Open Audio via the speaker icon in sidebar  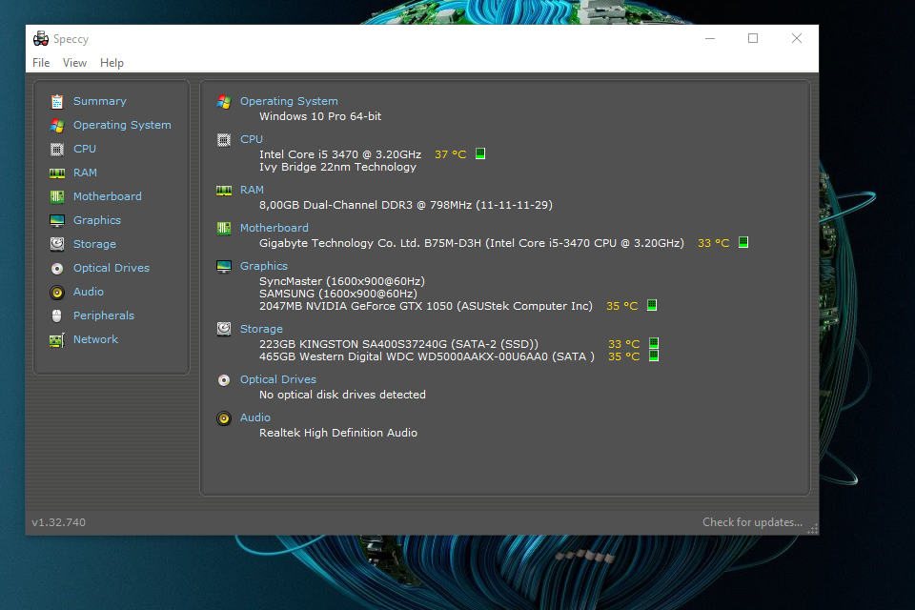(57, 292)
